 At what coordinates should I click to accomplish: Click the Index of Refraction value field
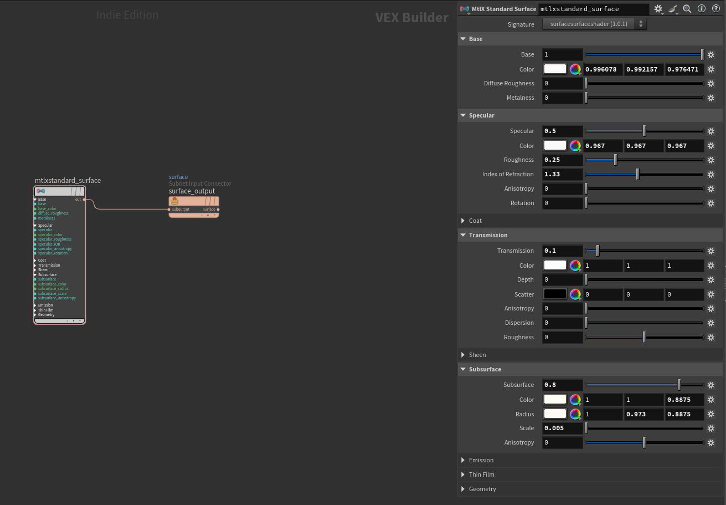point(563,174)
